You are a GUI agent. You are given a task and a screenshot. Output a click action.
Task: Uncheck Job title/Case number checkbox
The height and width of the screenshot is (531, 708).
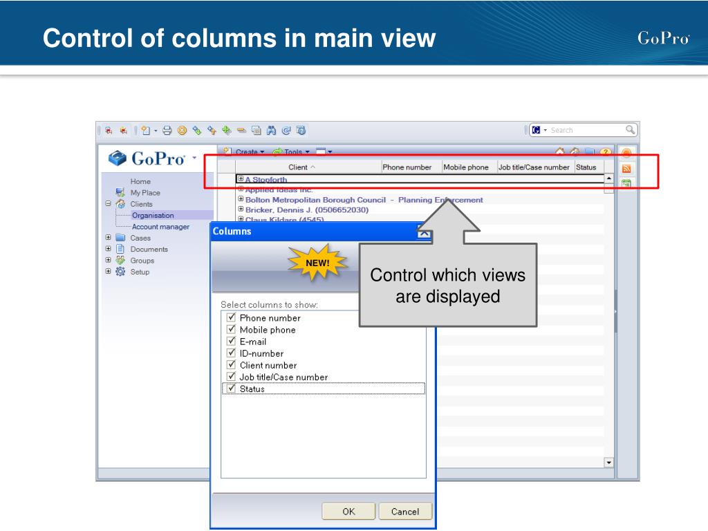[231, 376]
